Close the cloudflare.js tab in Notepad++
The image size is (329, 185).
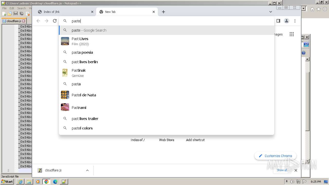24,21
